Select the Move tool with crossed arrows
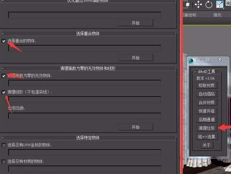The height and width of the screenshot is (174, 231). click(x=198, y=5)
